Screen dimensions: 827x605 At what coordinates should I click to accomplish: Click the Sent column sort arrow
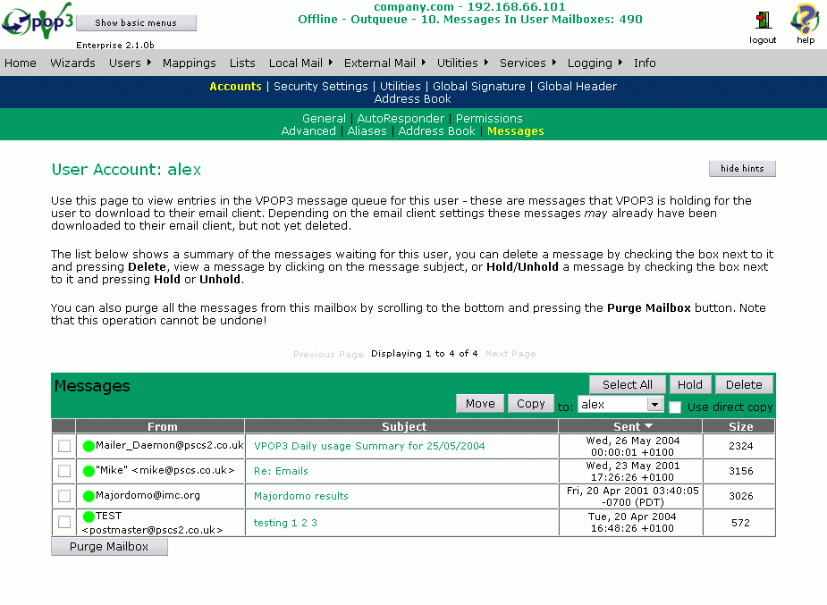[x=649, y=425]
